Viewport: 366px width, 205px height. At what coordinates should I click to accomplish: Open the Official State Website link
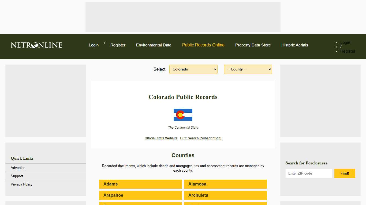[161, 138]
